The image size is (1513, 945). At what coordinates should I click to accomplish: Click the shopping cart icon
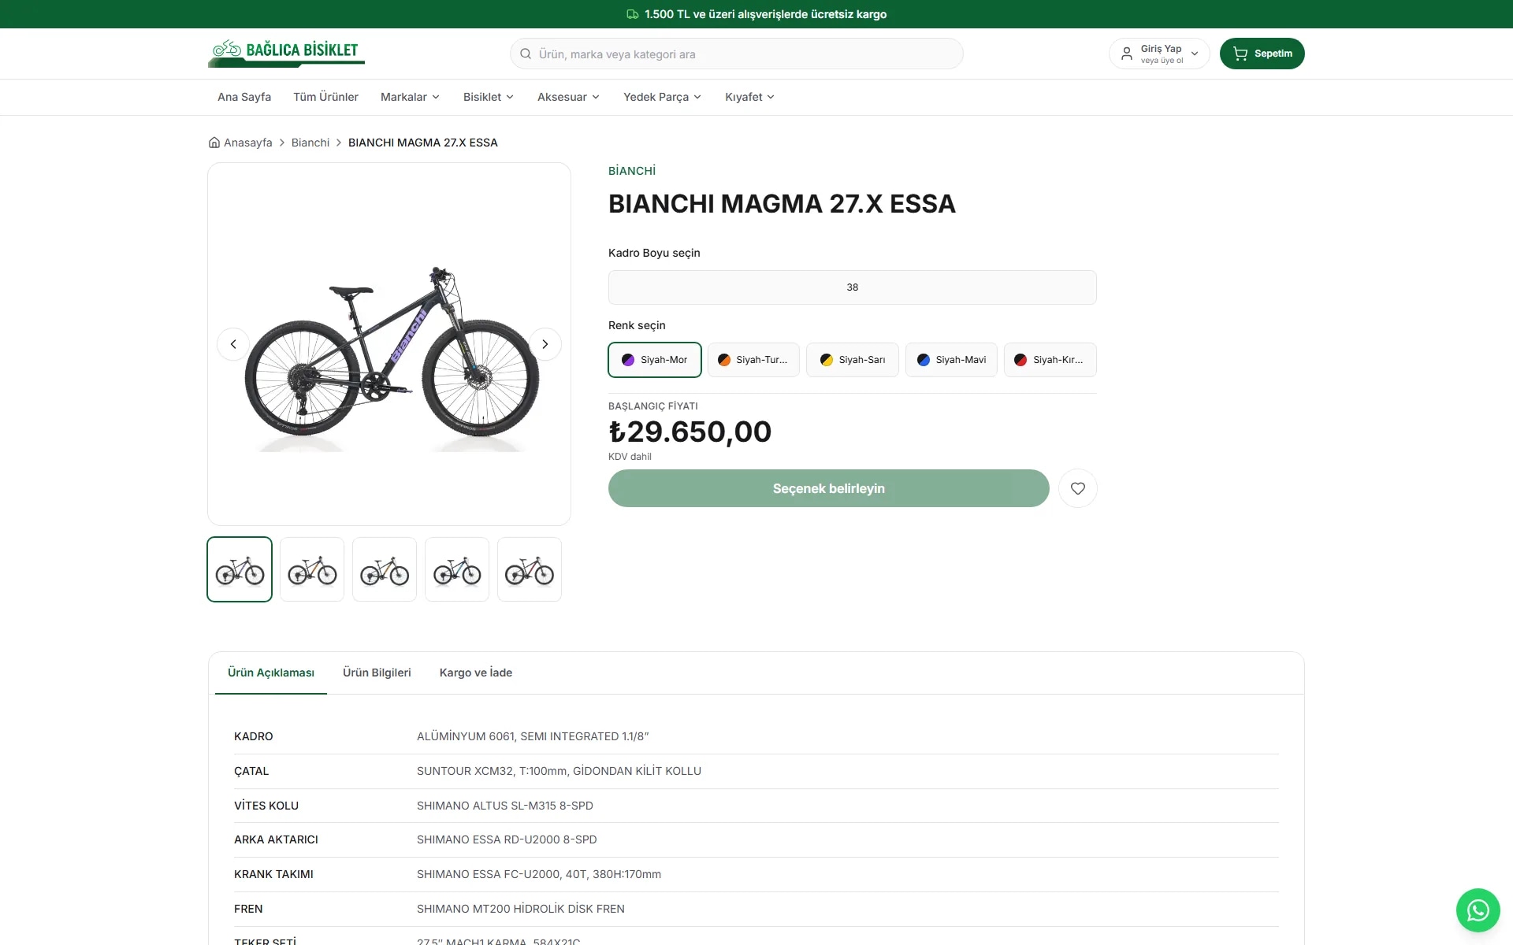(1240, 54)
